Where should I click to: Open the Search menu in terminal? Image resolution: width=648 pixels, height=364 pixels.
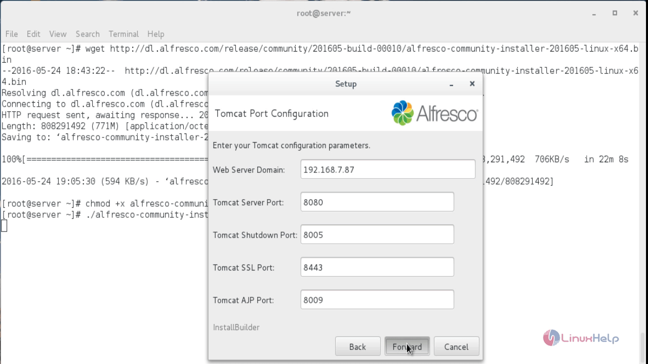pyautogui.click(x=88, y=34)
